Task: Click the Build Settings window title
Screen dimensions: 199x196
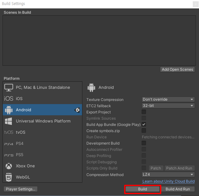Action: coord(13,4)
